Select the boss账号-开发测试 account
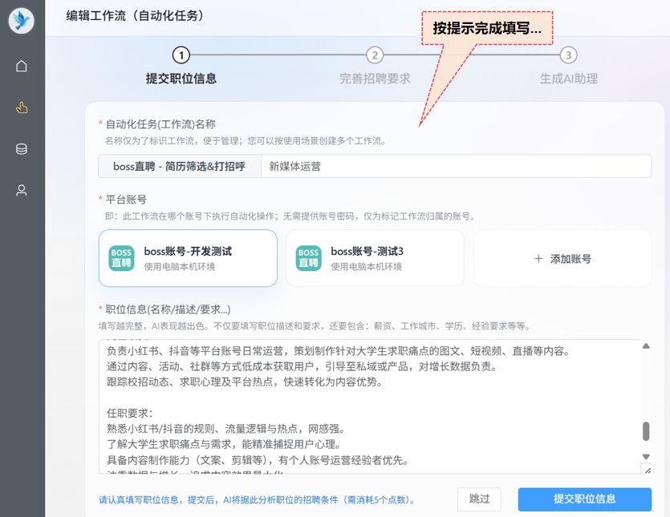Image resolution: width=670 pixels, height=517 pixels. tap(188, 258)
